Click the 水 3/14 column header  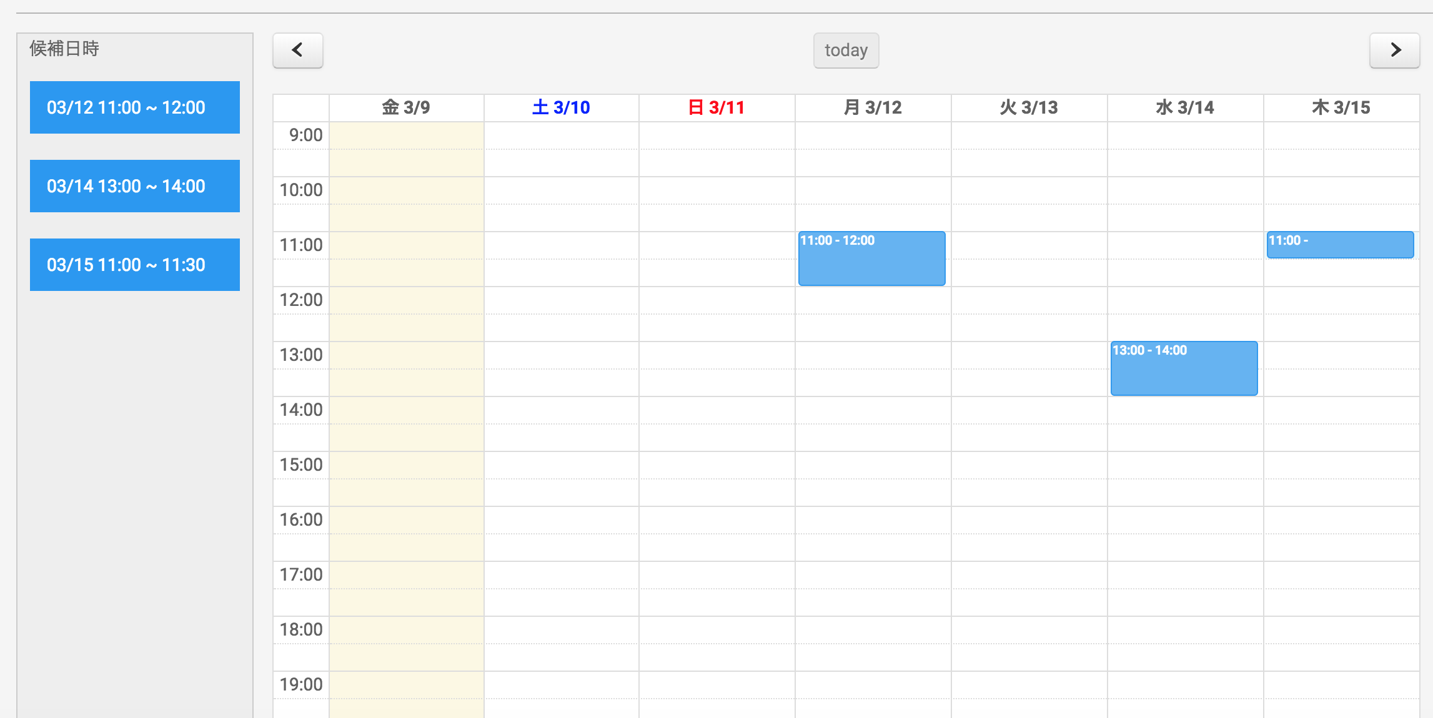pyautogui.click(x=1185, y=107)
